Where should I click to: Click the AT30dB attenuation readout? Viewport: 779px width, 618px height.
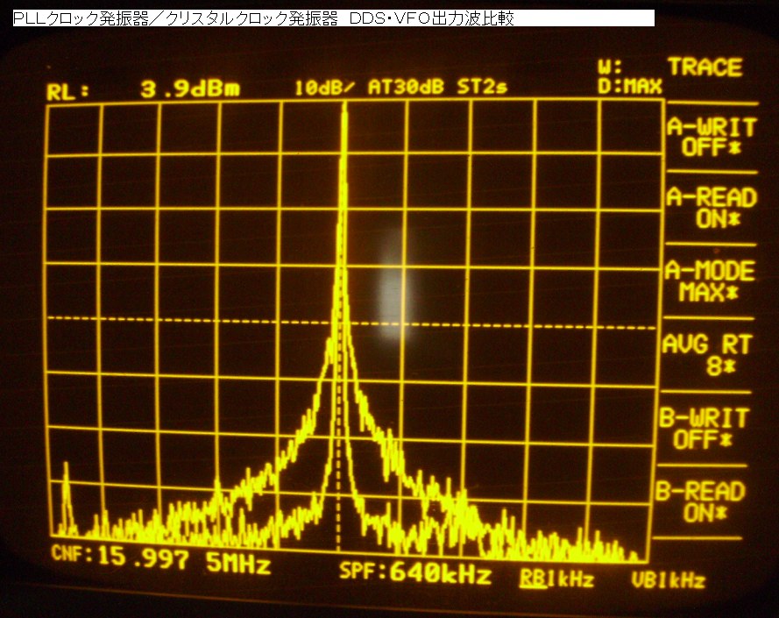pyautogui.click(x=406, y=88)
